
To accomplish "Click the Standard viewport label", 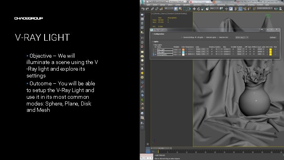I will point(170,13).
